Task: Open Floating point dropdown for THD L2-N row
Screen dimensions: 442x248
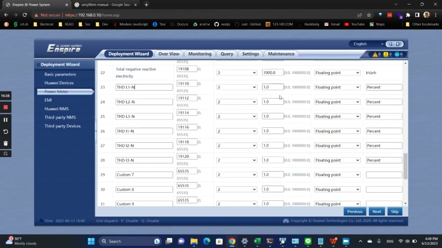Action: [x=337, y=102]
